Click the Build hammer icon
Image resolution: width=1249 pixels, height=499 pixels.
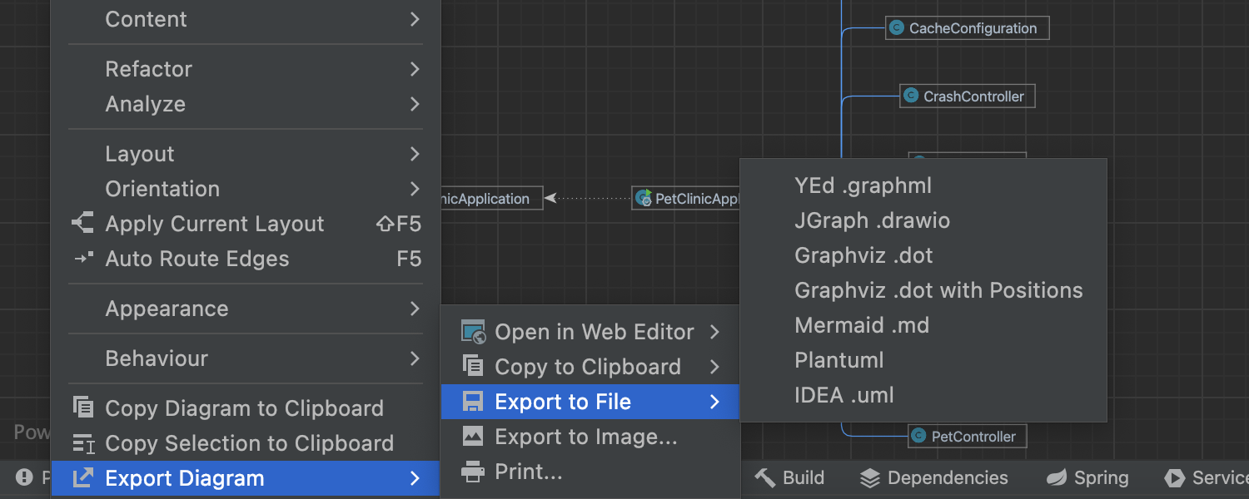coord(764,477)
